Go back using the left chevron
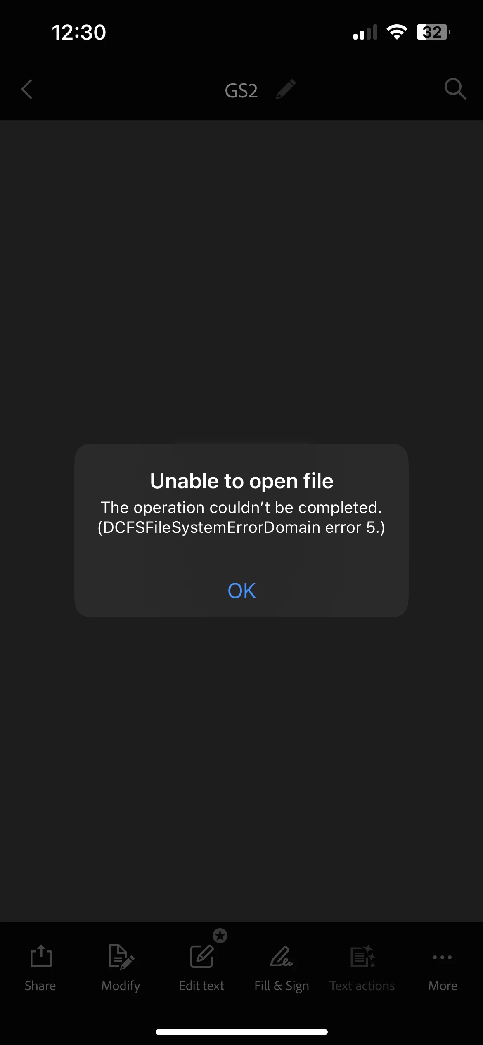 (x=27, y=89)
